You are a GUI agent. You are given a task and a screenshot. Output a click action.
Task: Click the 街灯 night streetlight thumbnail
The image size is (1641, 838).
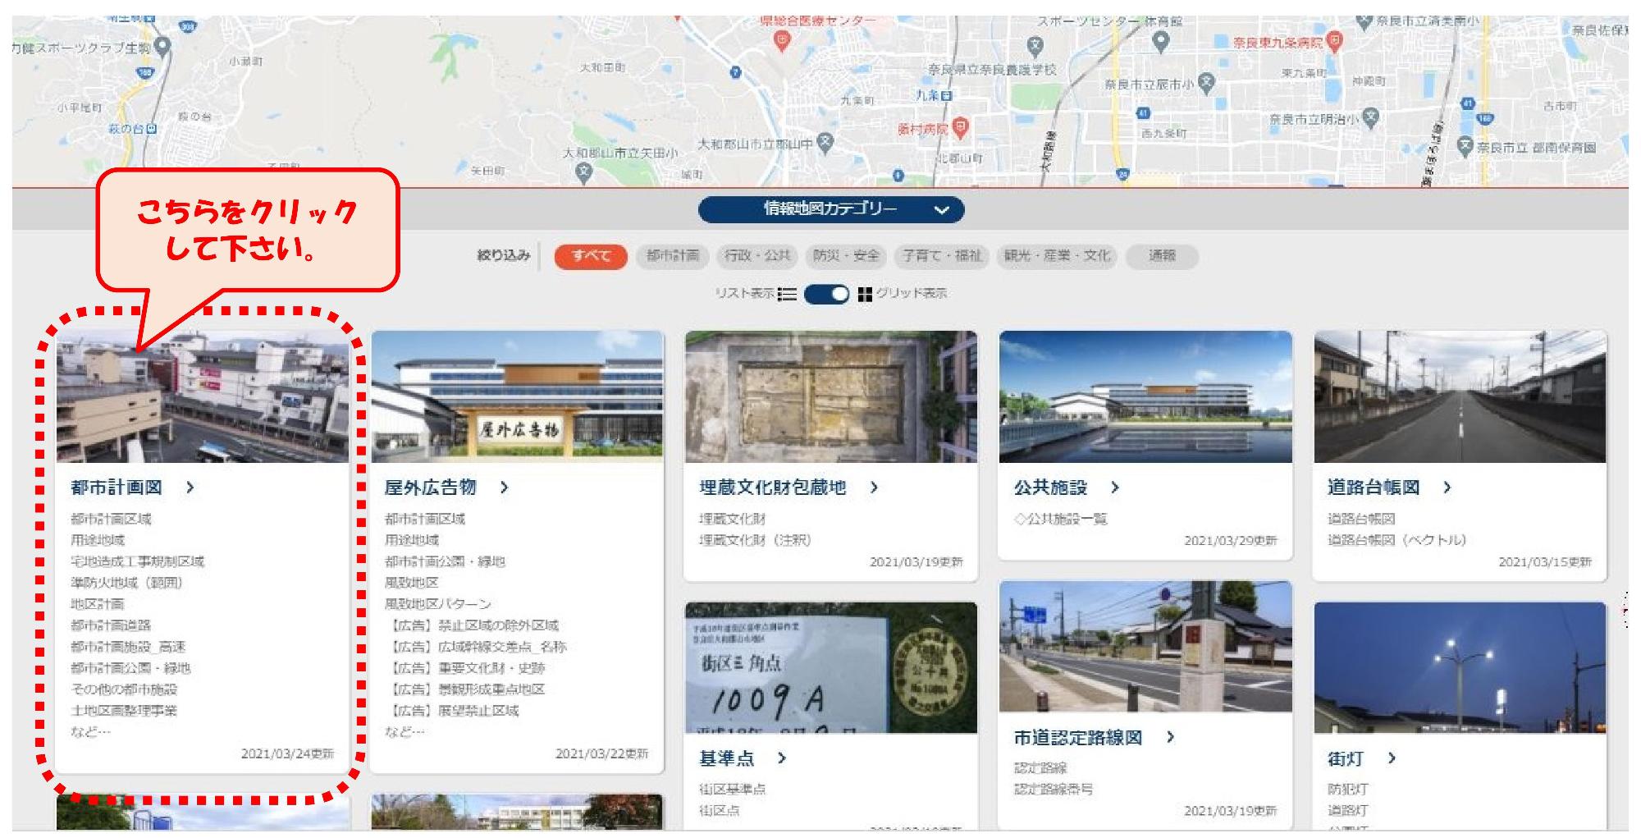[x=1460, y=668]
